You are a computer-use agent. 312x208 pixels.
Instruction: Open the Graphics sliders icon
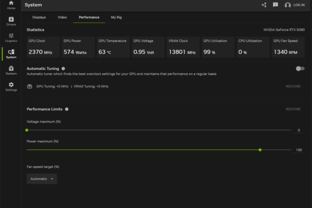point(11,36)
